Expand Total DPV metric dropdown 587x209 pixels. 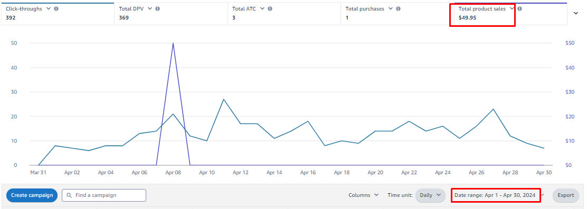point(150,8)
